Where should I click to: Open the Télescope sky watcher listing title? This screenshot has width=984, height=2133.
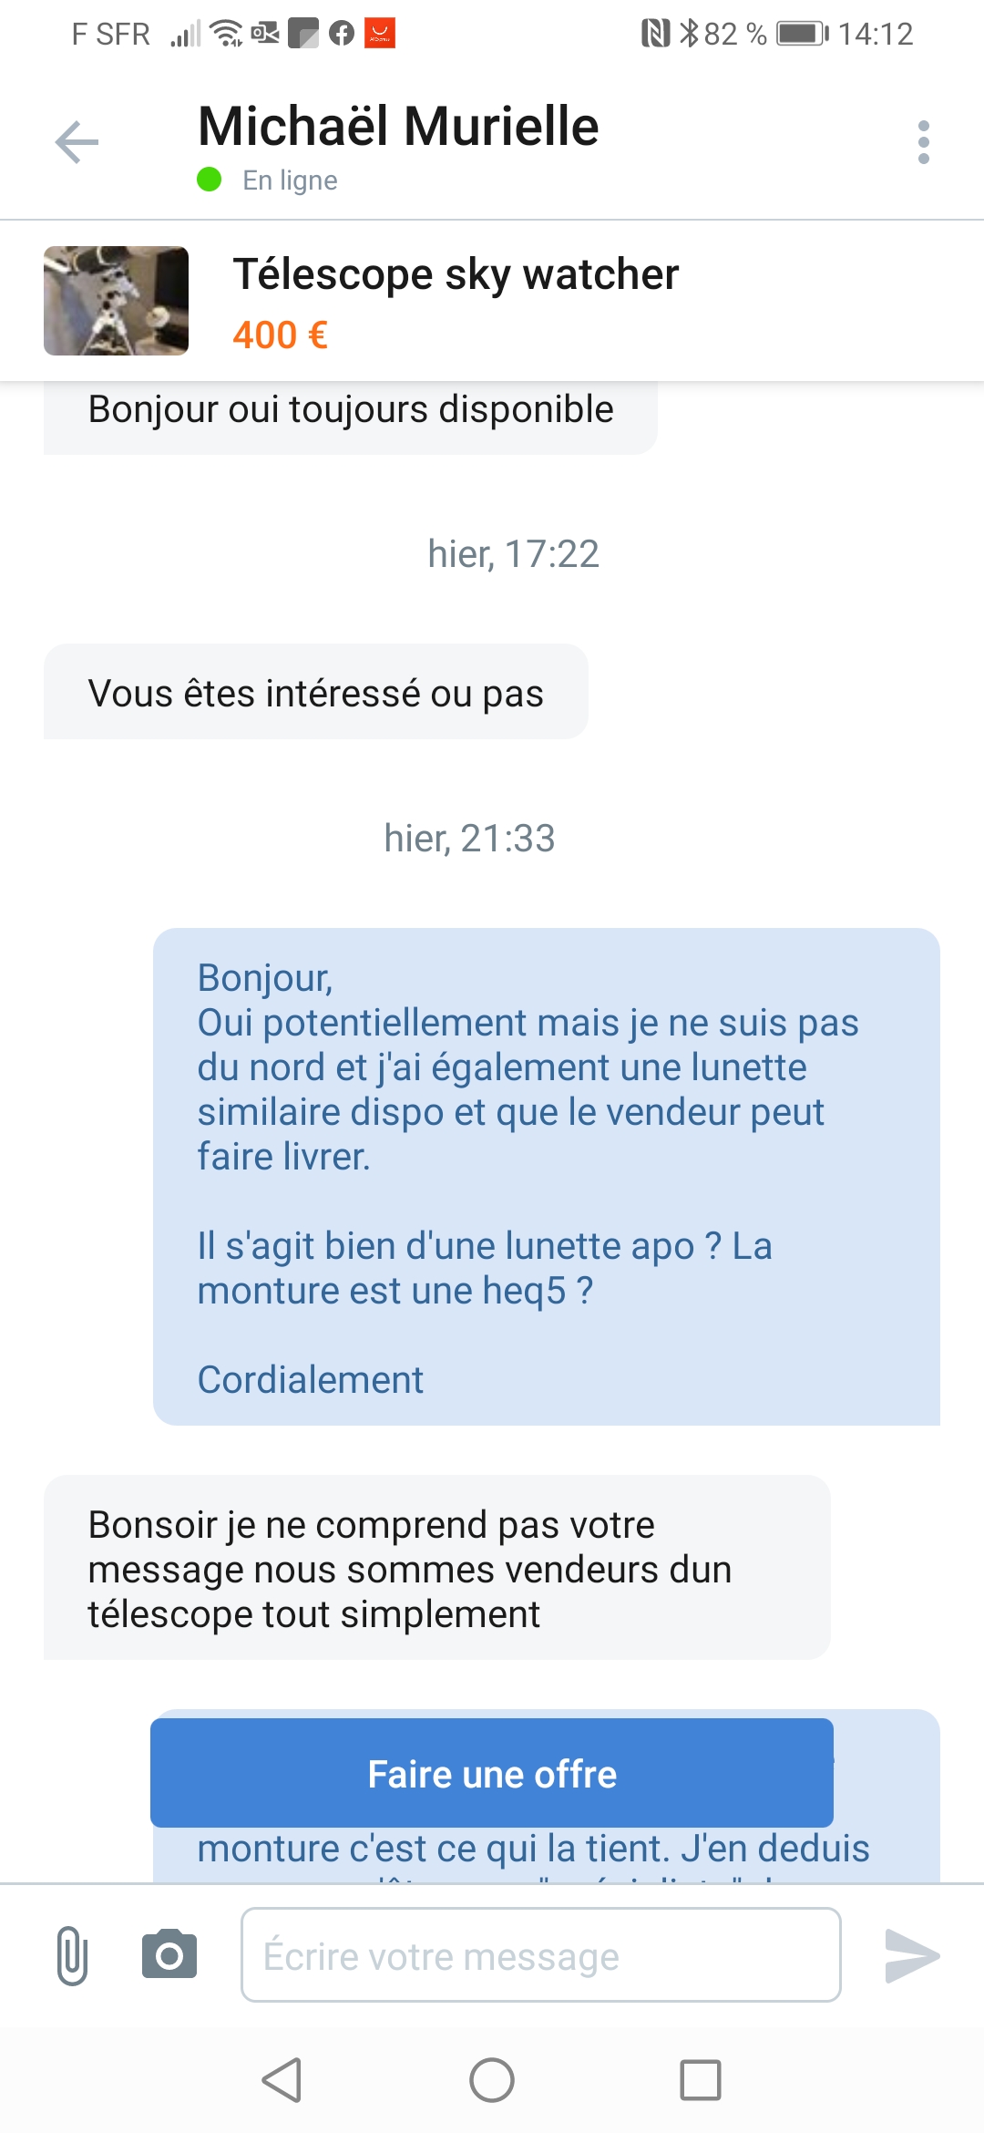(x=456, y=274)
